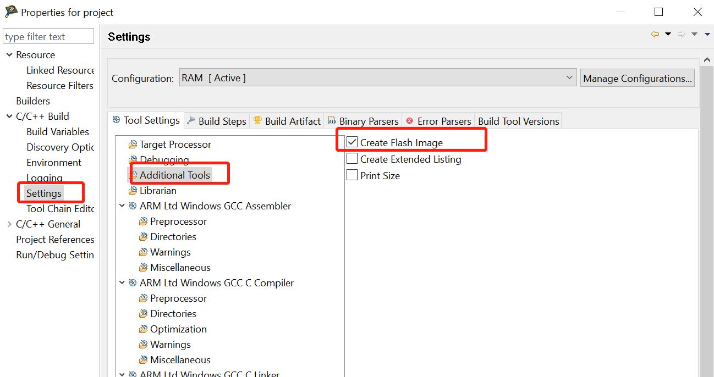Image resolution: width=714 pixels, height=377 pixels.
Task: Click the Debugging tool icon
Action: 132,159
